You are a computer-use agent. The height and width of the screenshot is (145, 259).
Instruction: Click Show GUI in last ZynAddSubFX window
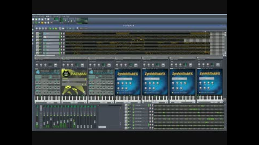207,79
